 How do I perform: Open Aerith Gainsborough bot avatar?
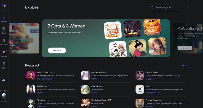(x=31, y=75)
